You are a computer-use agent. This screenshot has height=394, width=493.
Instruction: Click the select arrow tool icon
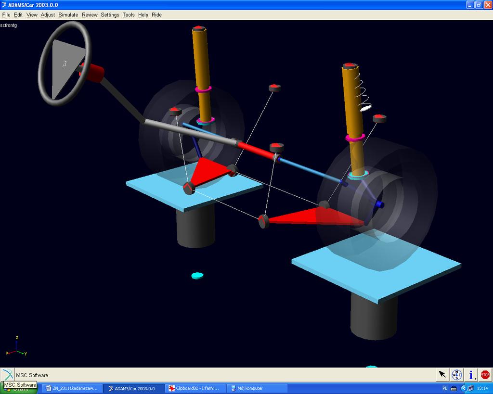pos(442,375)
